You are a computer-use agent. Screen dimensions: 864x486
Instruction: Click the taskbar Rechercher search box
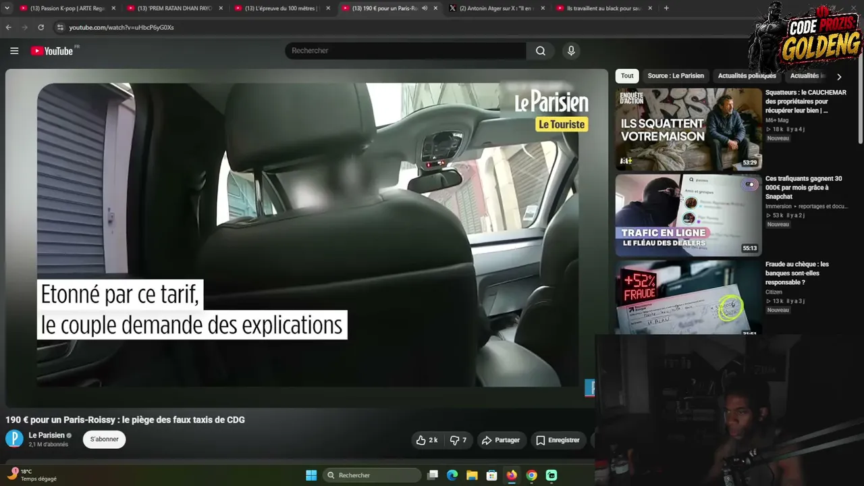(x=372, y=475)
